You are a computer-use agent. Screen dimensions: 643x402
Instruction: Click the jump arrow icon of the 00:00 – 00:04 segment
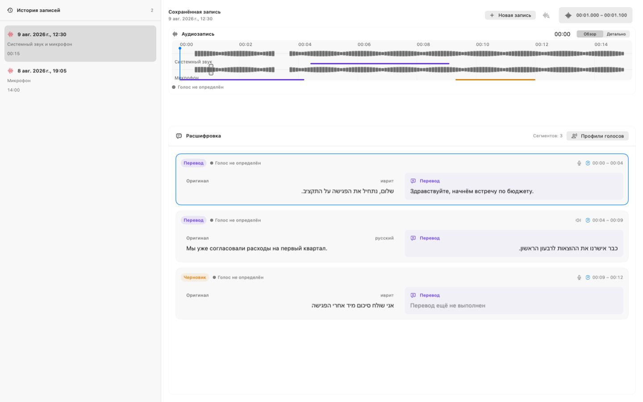[588, 163]
